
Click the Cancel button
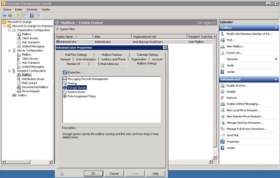[x=114, y=174]
